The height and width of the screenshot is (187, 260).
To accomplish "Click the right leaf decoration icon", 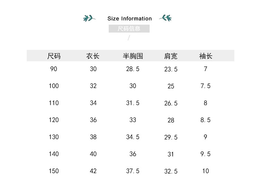I will [165, 17].
